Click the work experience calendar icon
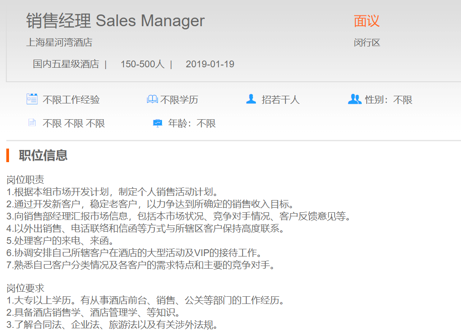461x336 pixels. coord(32,99)
